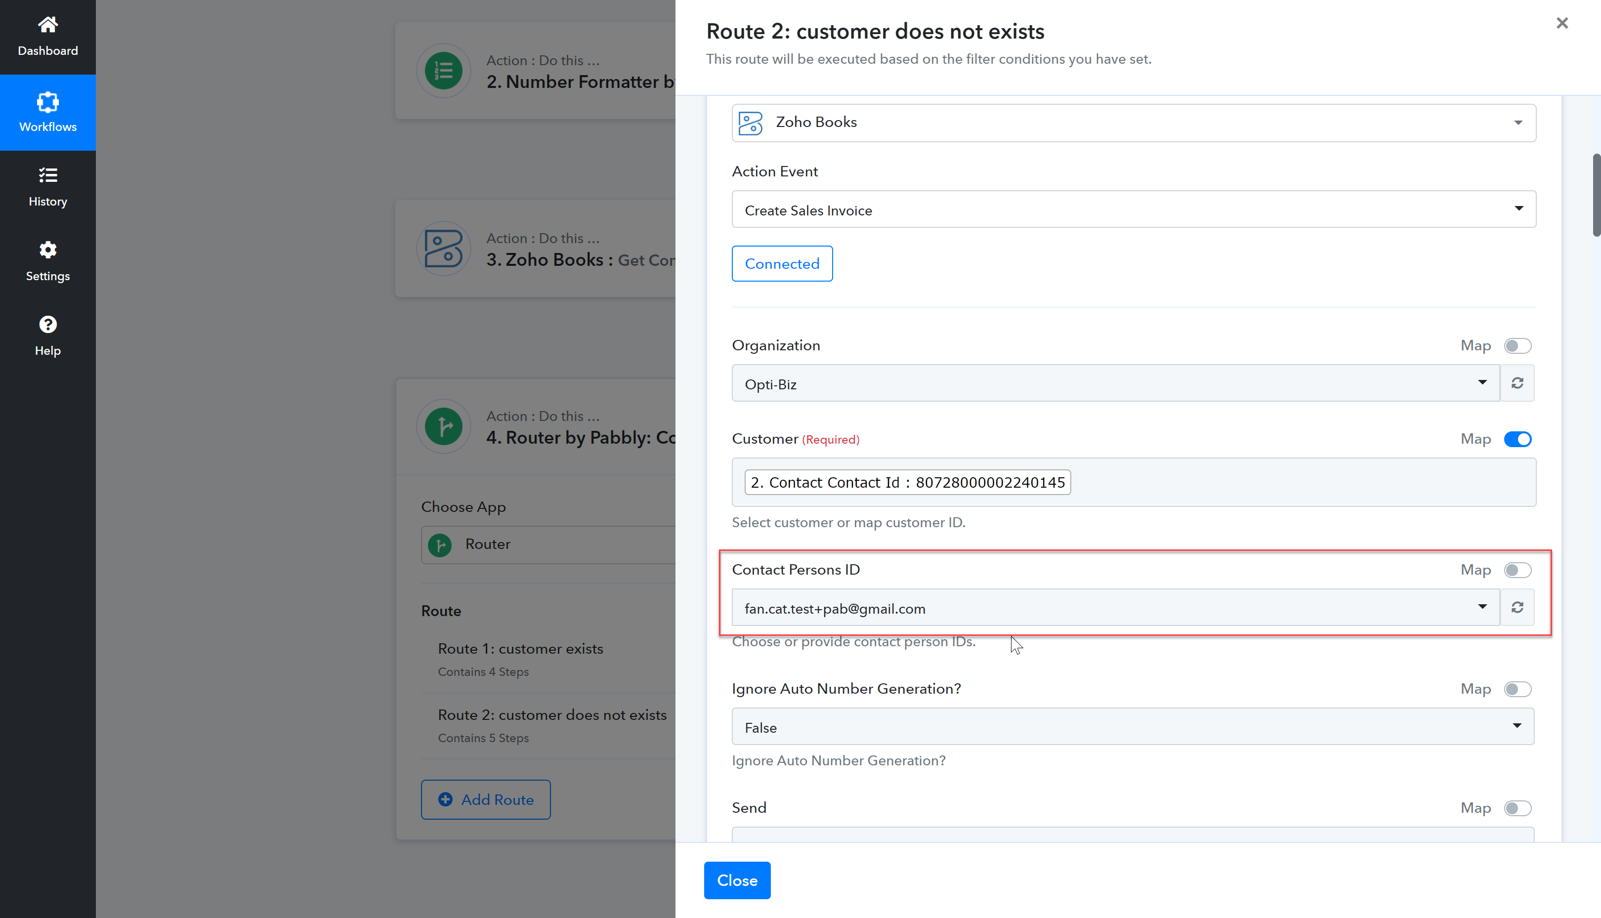Screen dimensions: 1601x918
Task: Toggle Map switch for Send
Action: coord(1517,808)
